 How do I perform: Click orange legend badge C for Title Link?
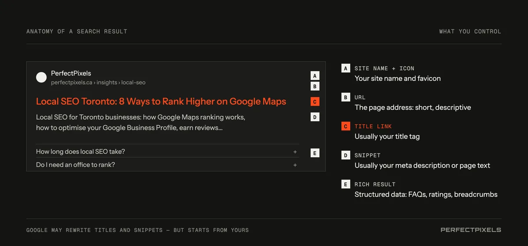(x=346, y=126)
